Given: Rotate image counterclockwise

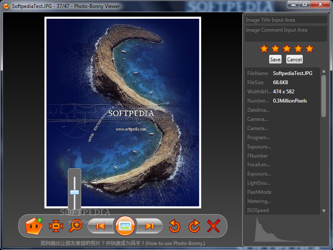Looking at the screenshot, I should [x=174, y=226].
